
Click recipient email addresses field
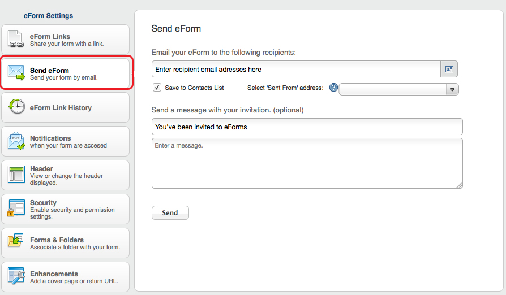(296, 69)
